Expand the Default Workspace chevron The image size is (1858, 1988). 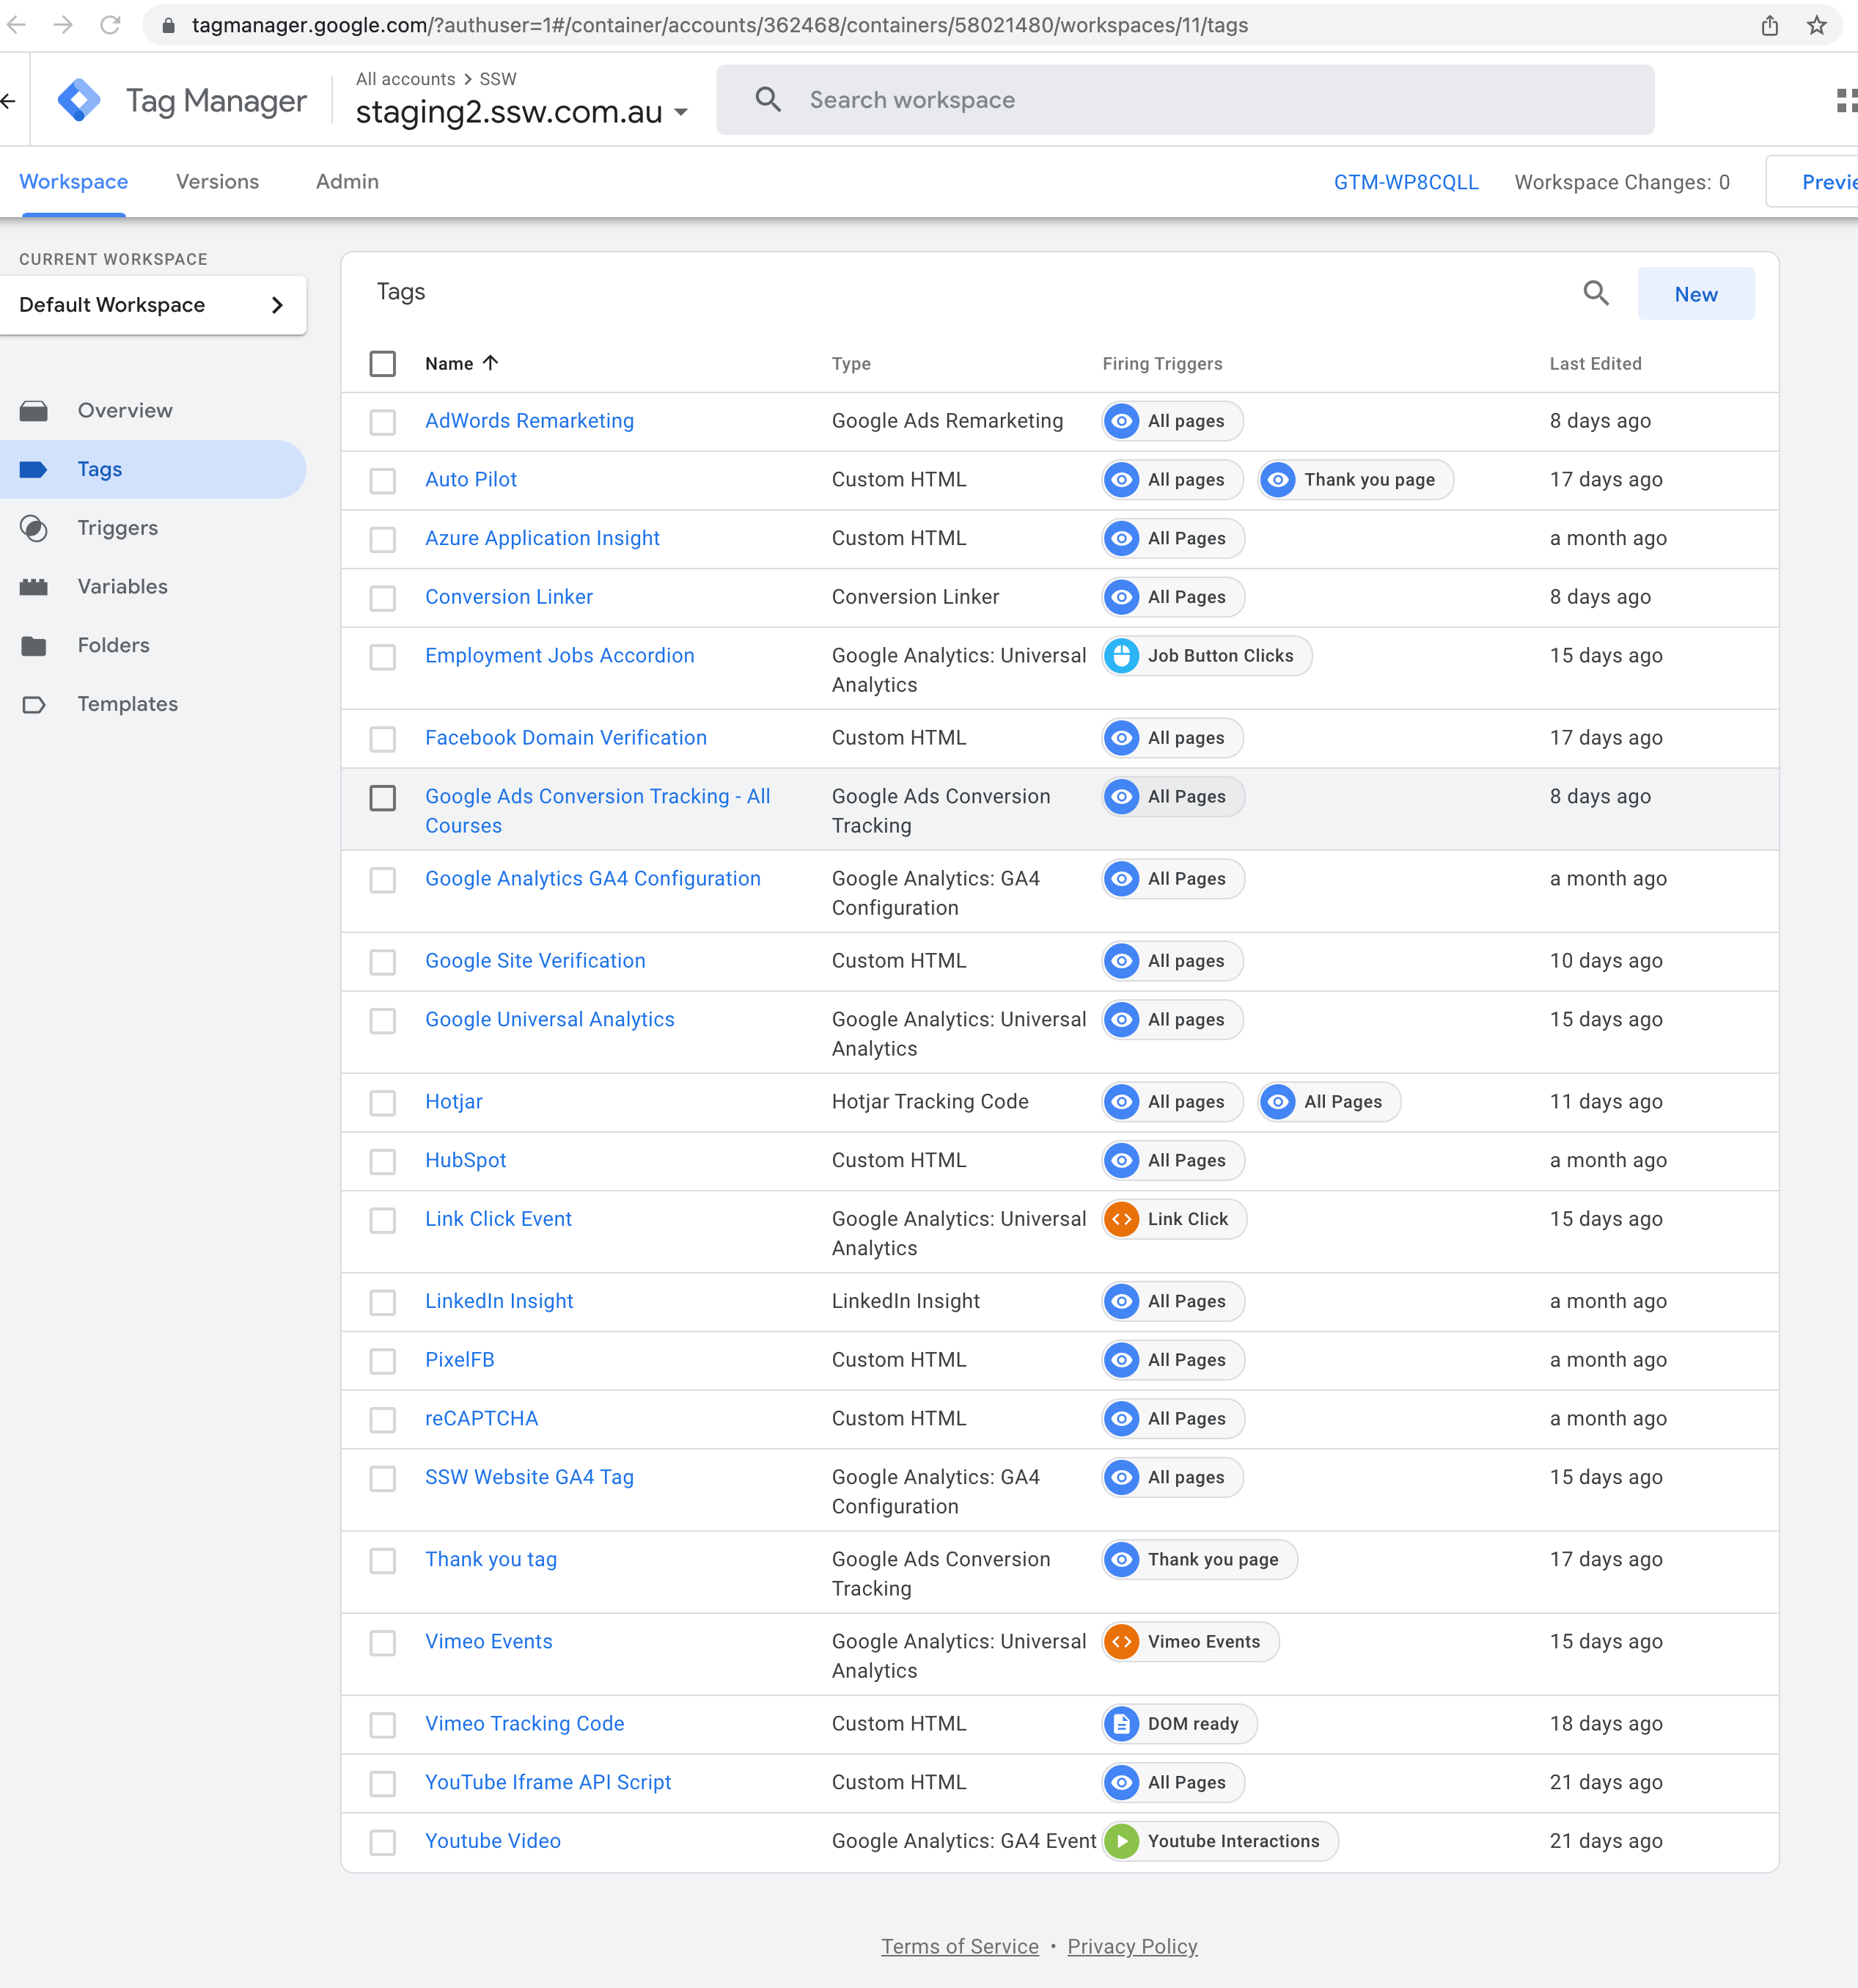click(x=278, y=305)
